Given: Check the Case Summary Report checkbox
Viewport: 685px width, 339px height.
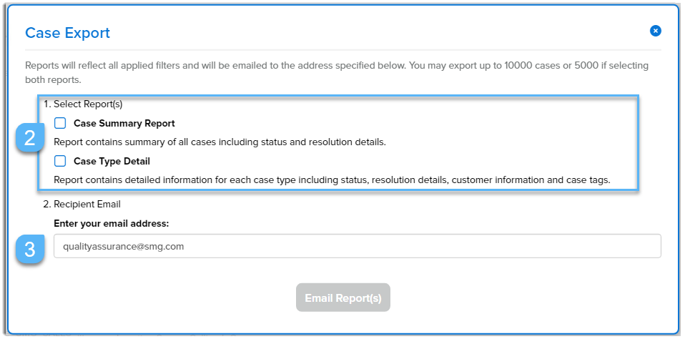Looking at the screenshot, I should click(60, 123).
